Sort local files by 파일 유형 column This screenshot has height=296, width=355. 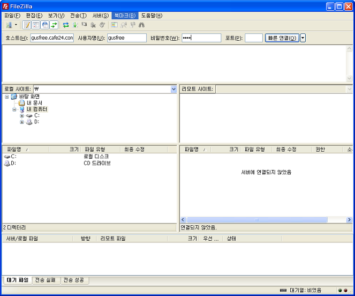pos(101,149)
